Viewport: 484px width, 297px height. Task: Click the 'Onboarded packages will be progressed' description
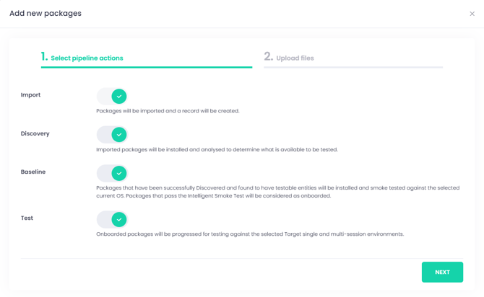(x=249, y=234)
